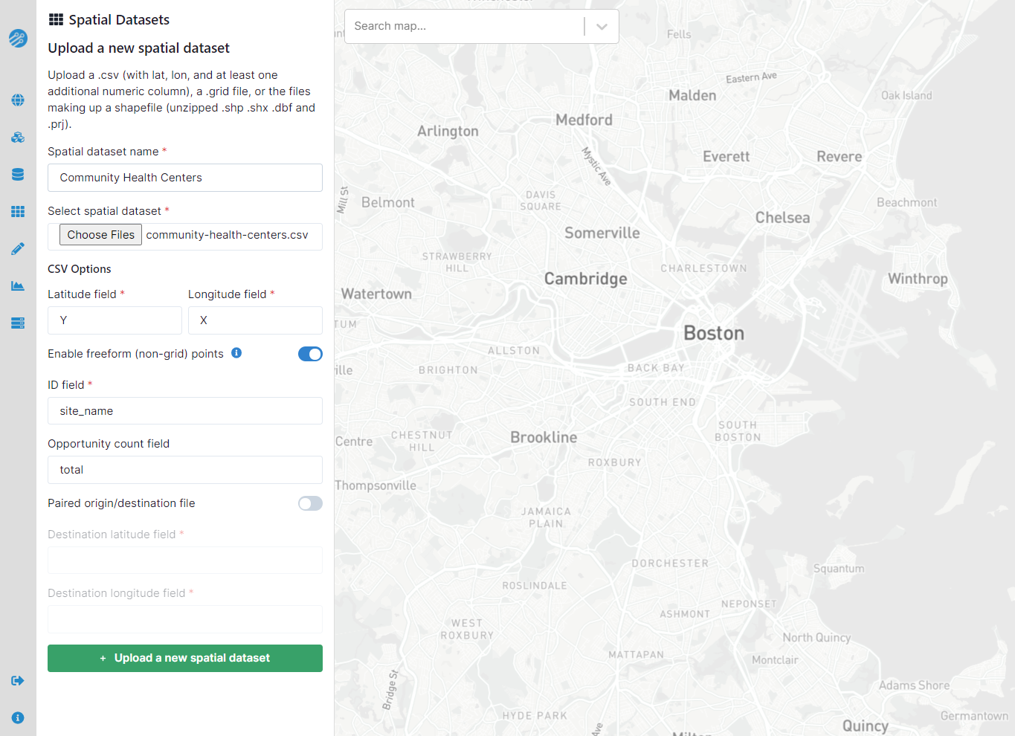Edit the Spatial dataset name field
The width and height of the screenshot is (1015, 736).
[184, 178]
